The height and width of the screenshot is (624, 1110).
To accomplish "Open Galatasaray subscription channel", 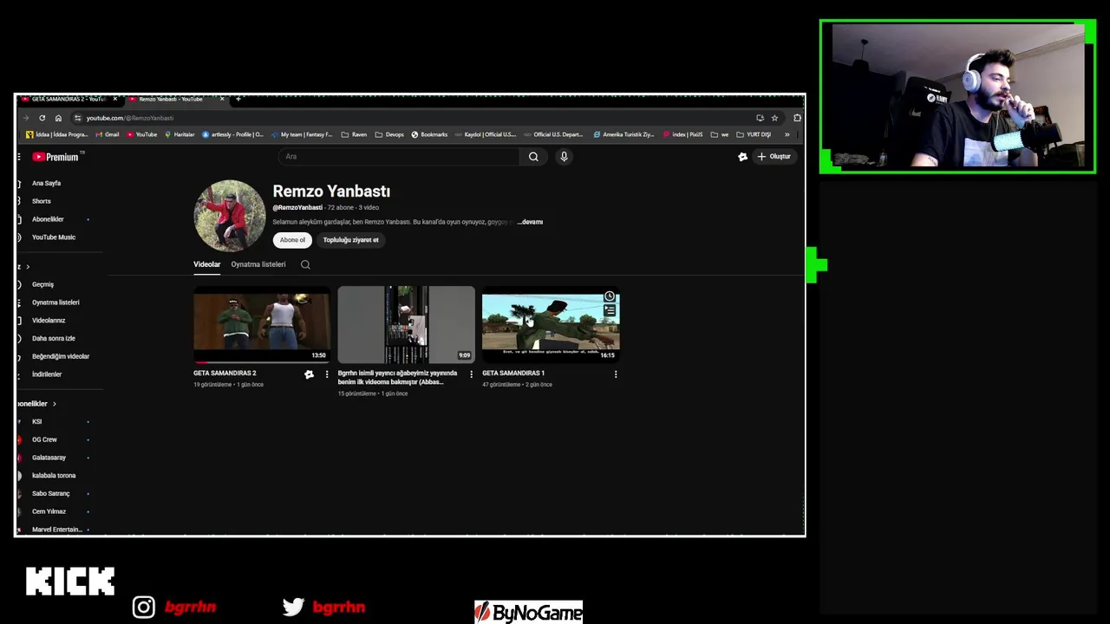I will pos(49,458).
